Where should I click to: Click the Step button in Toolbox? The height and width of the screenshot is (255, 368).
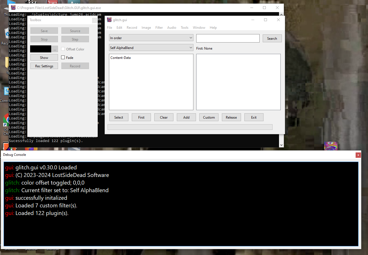tap(75, 39)
